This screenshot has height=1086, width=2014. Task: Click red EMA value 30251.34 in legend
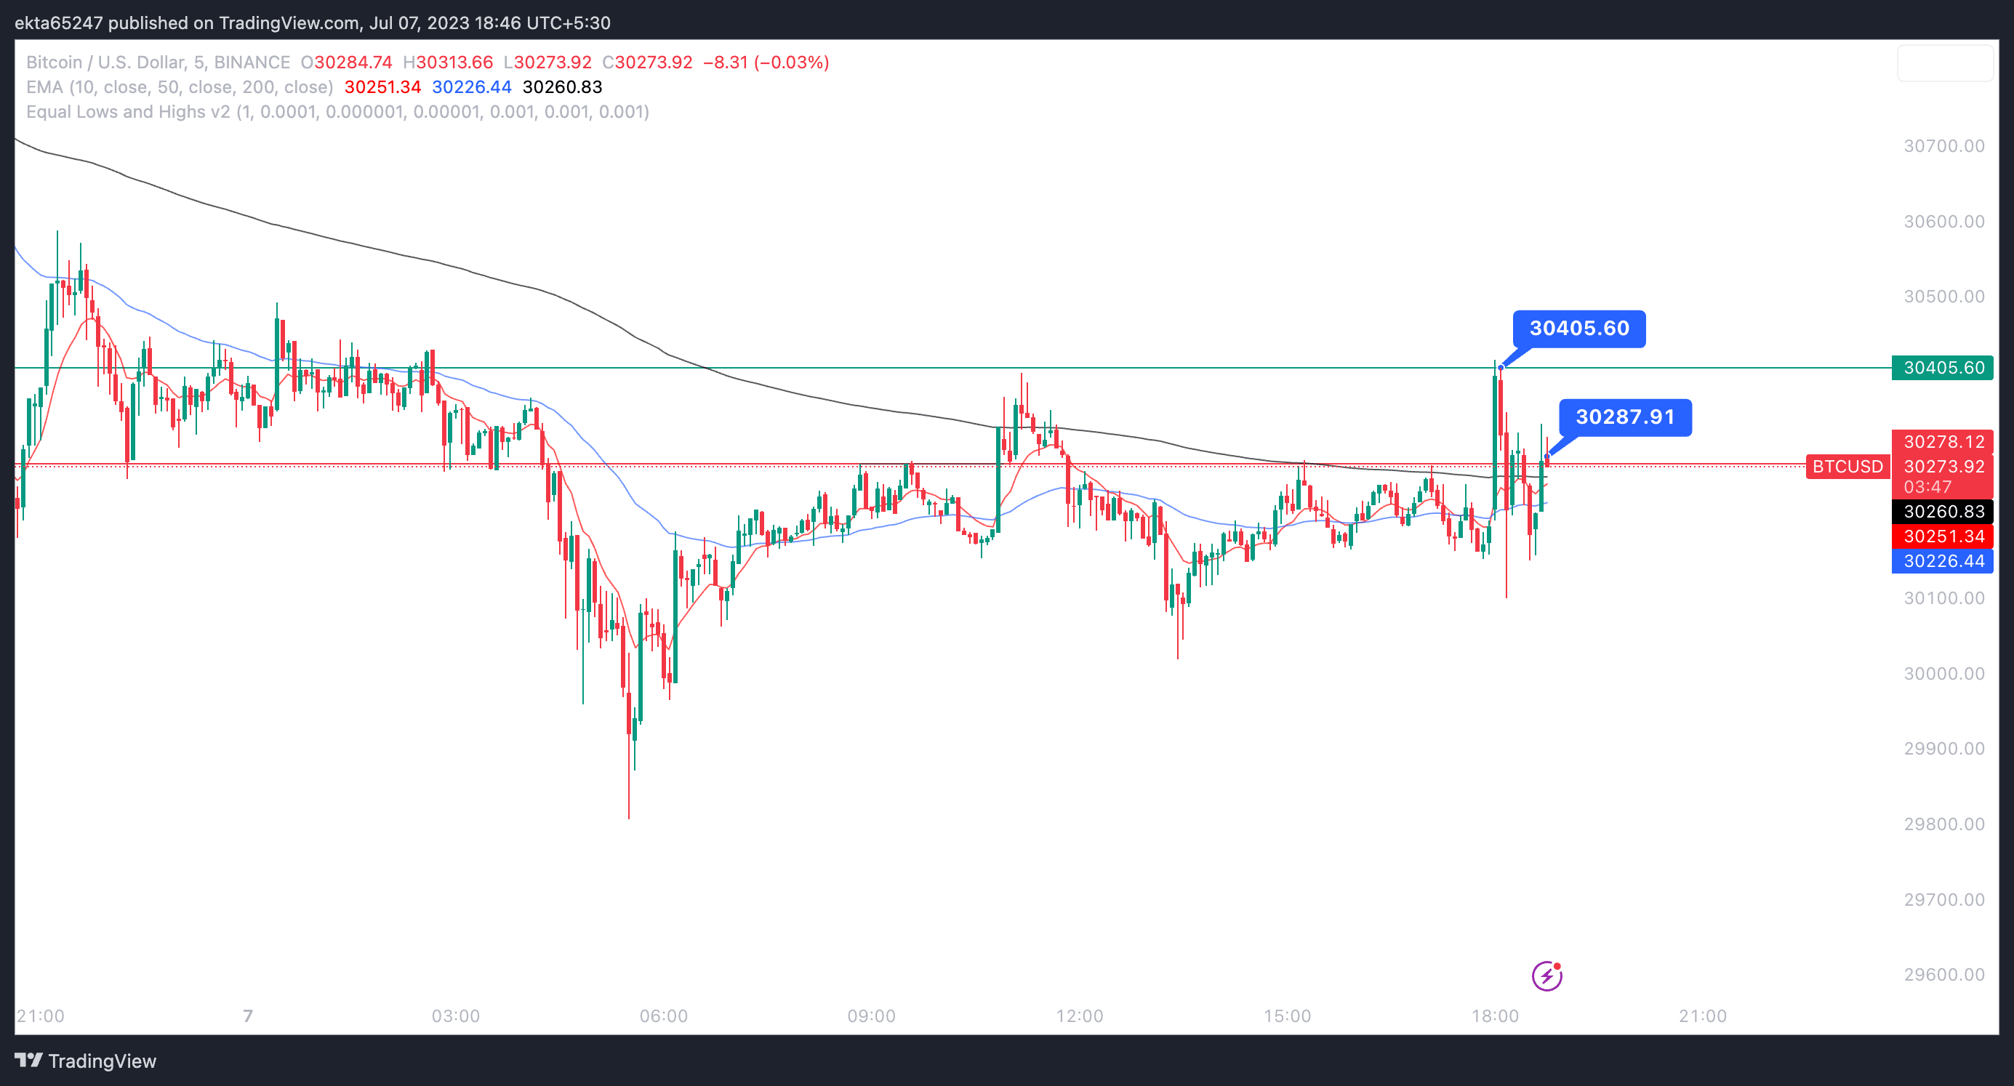coord(382,87)
